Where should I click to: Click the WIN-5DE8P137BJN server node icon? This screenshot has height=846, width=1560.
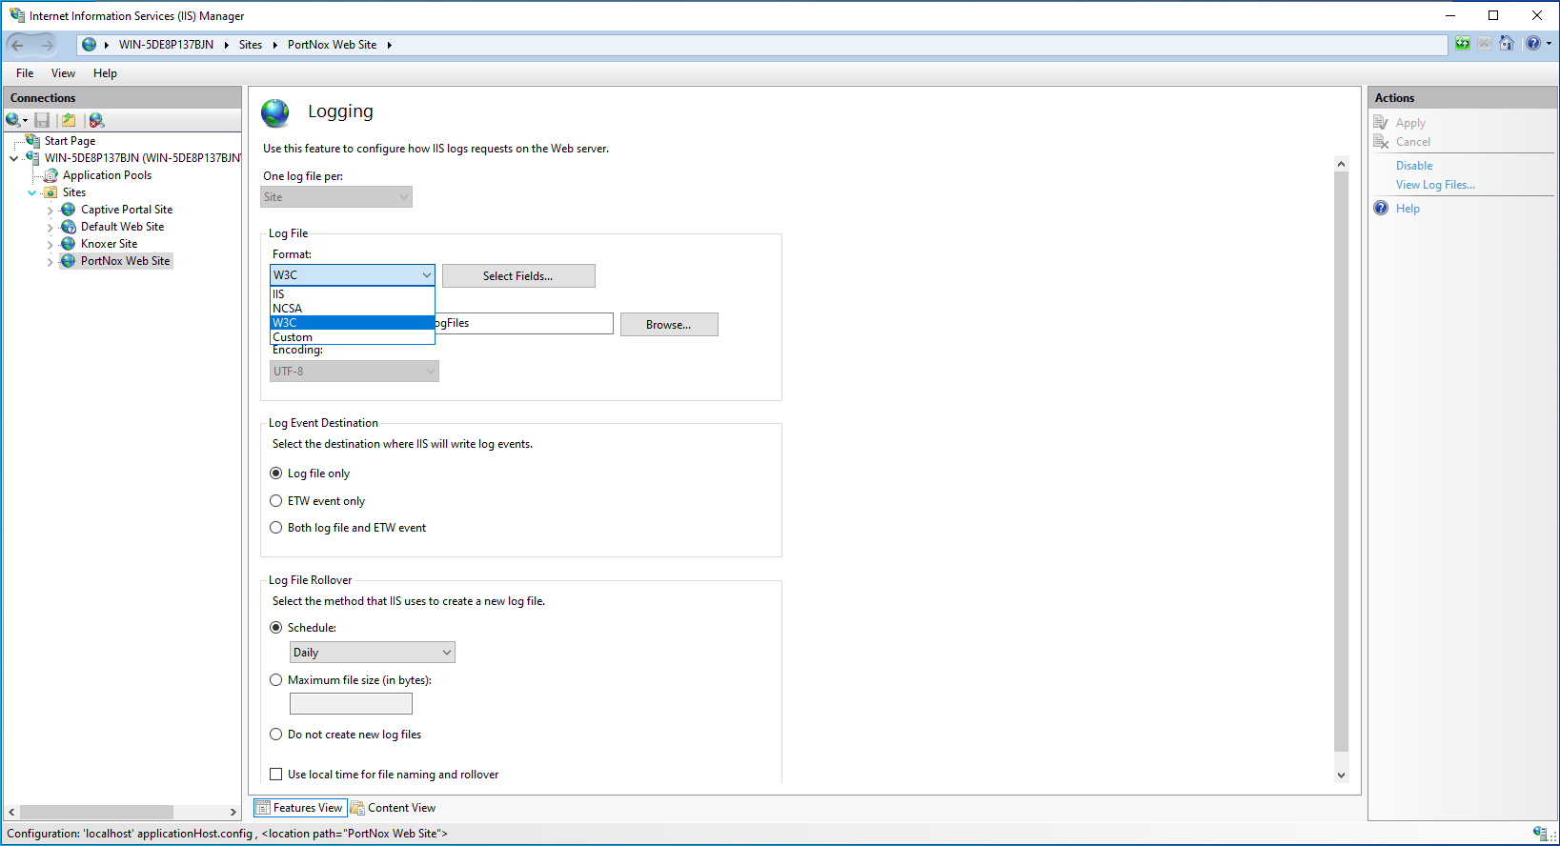click(32, 157)
